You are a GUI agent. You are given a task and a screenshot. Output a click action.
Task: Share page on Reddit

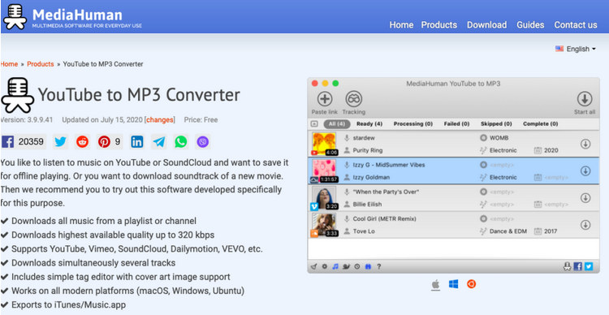82,142
